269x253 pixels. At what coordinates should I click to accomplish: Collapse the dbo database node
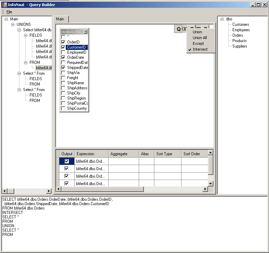[222, 19]
